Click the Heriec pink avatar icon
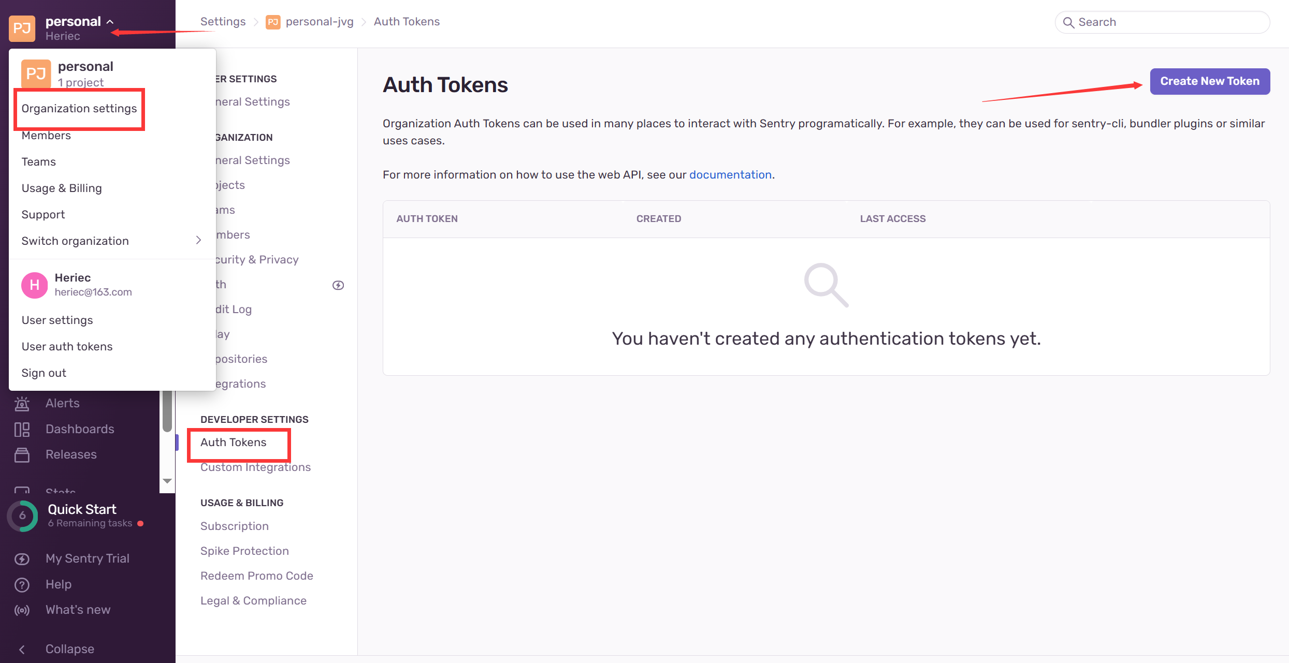 (x=34, y=285)
